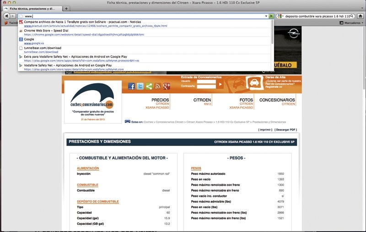Click the Peso máximo autorizado value 1850
Viewport: 366px width, 232px height.
click(x=281, y=174)
